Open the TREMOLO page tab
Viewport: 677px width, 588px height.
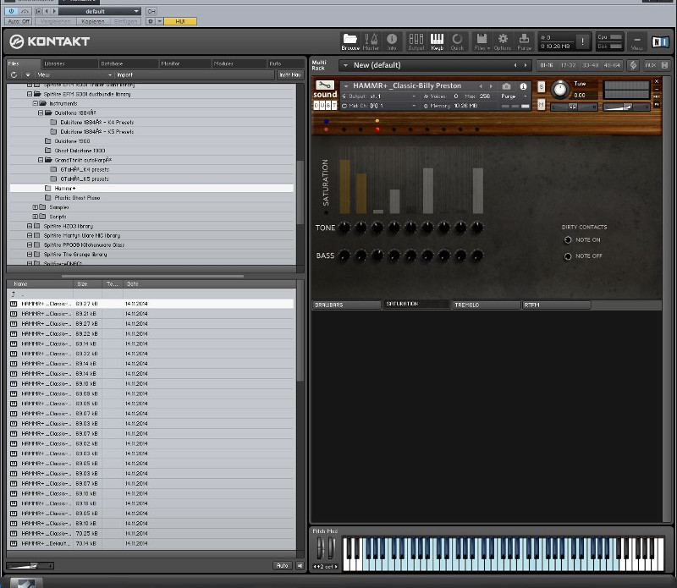tap(486, 305)
